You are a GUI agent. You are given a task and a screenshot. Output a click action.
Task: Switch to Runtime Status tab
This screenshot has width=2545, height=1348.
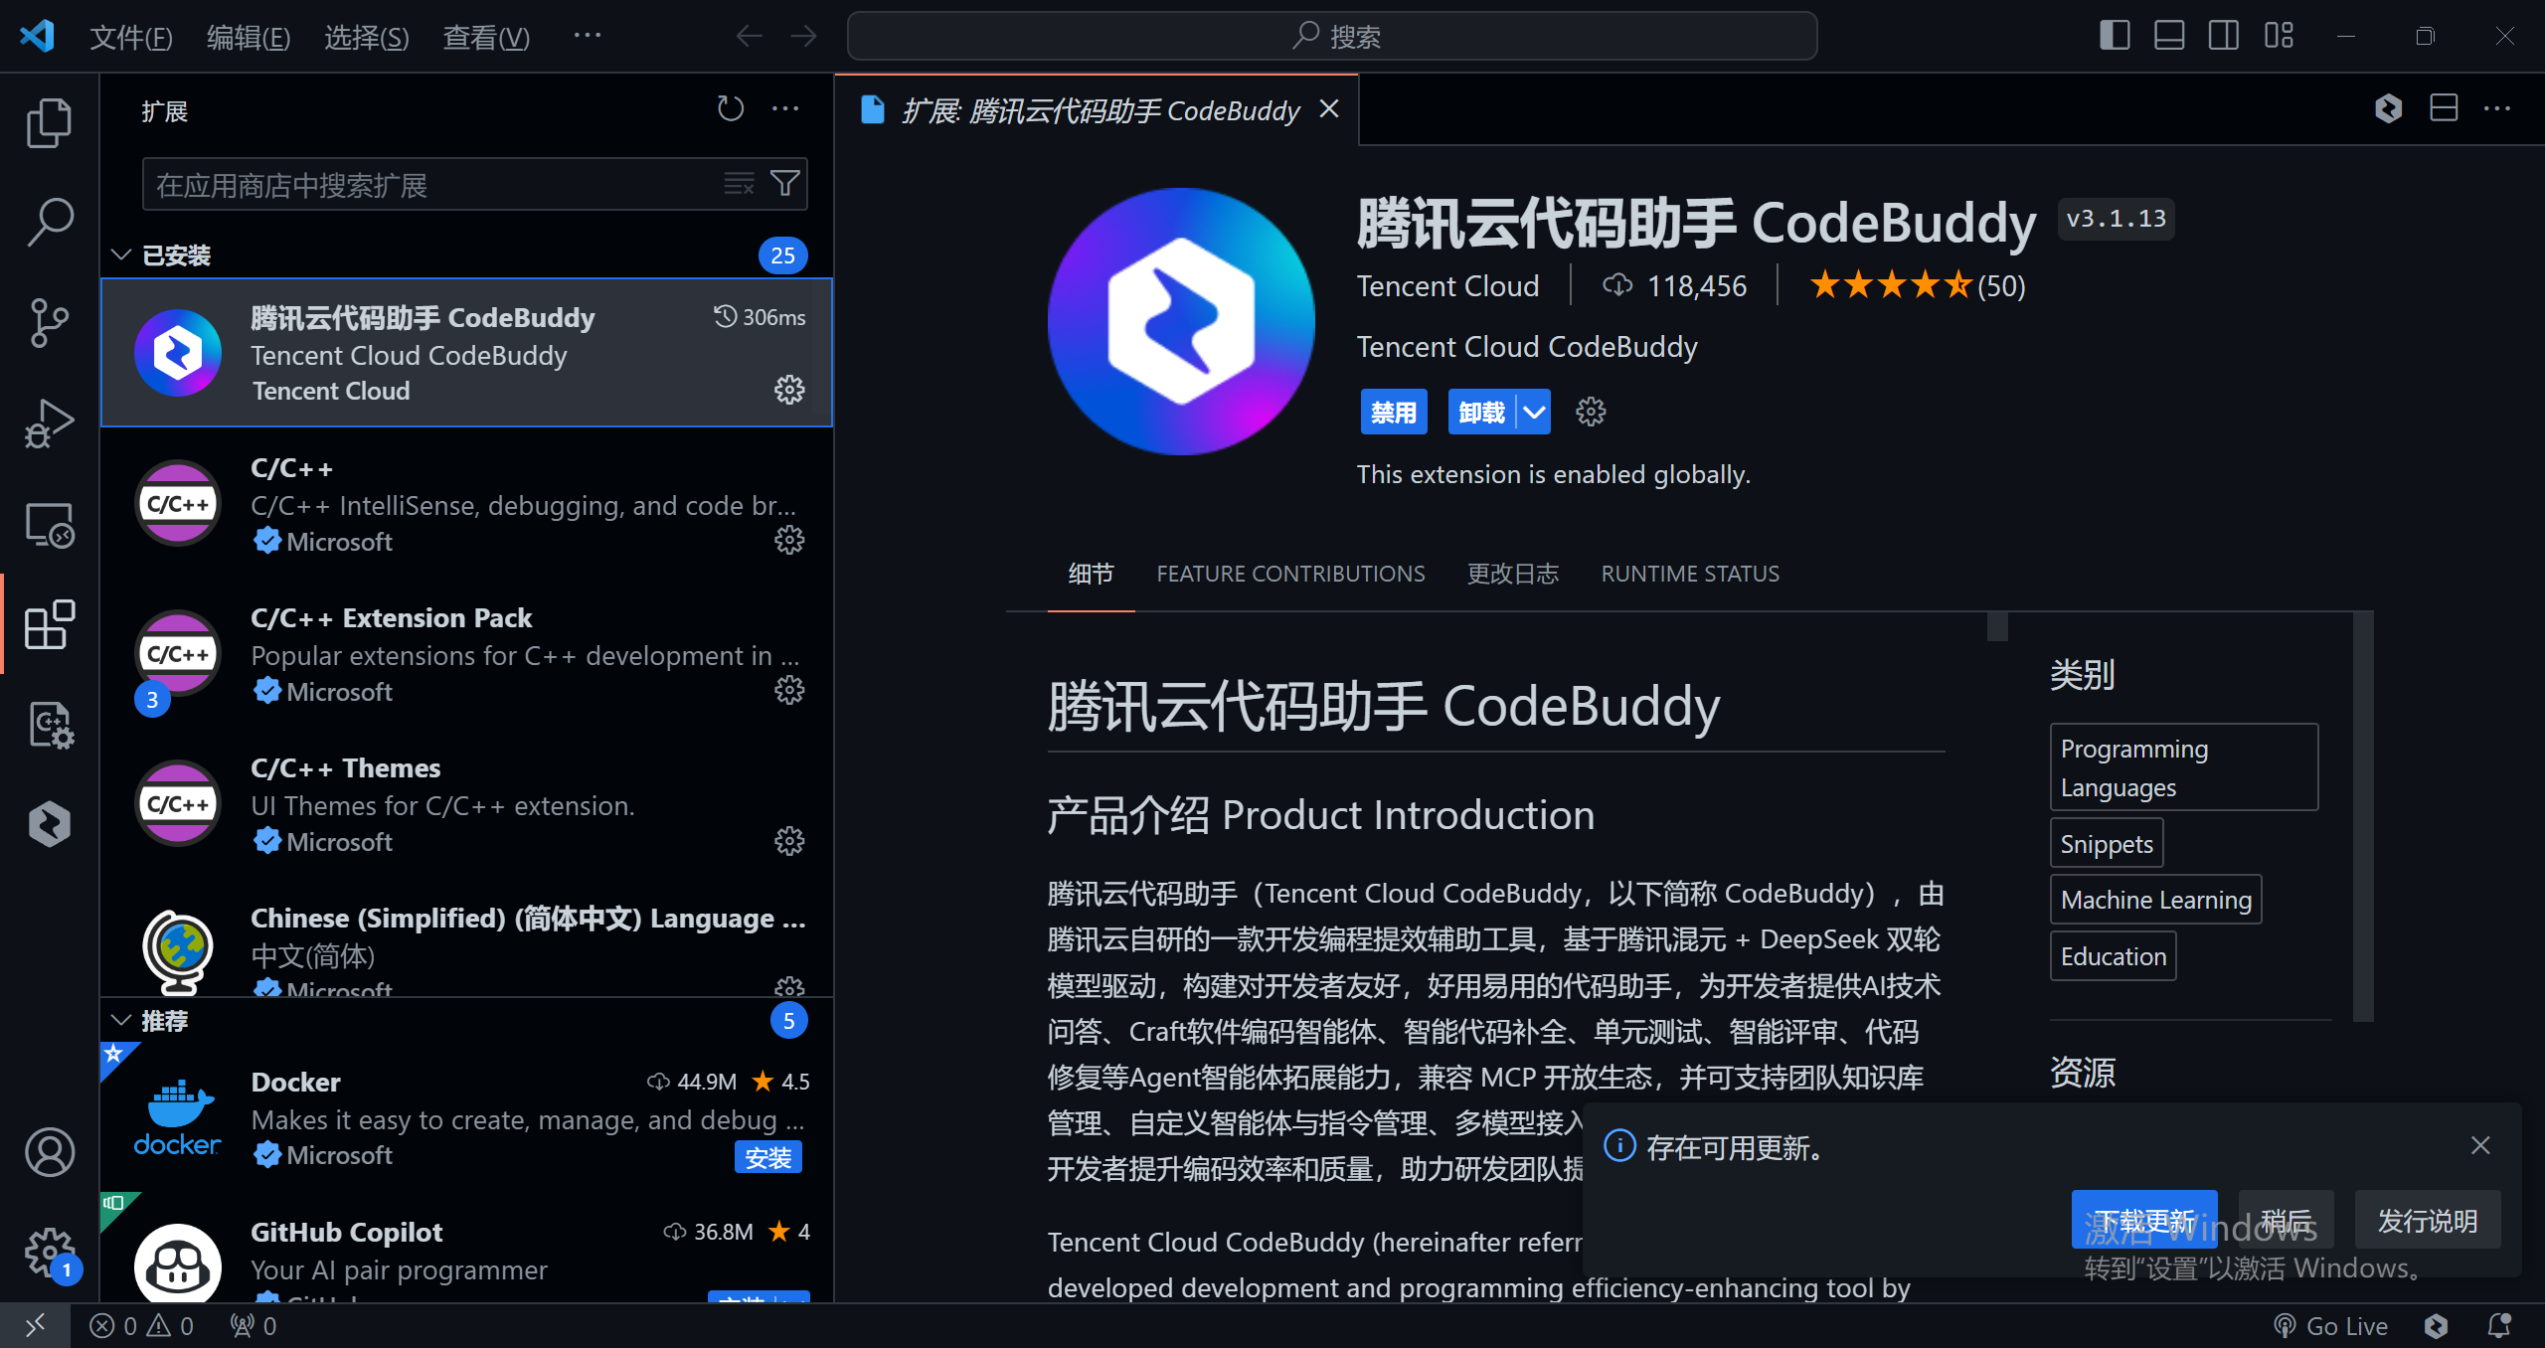(x=1690, y=574)
